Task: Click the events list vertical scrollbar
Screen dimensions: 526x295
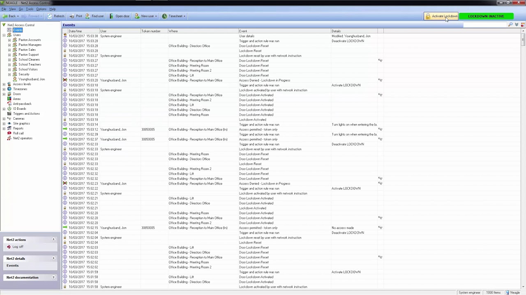Action: (x=523, y=160)
